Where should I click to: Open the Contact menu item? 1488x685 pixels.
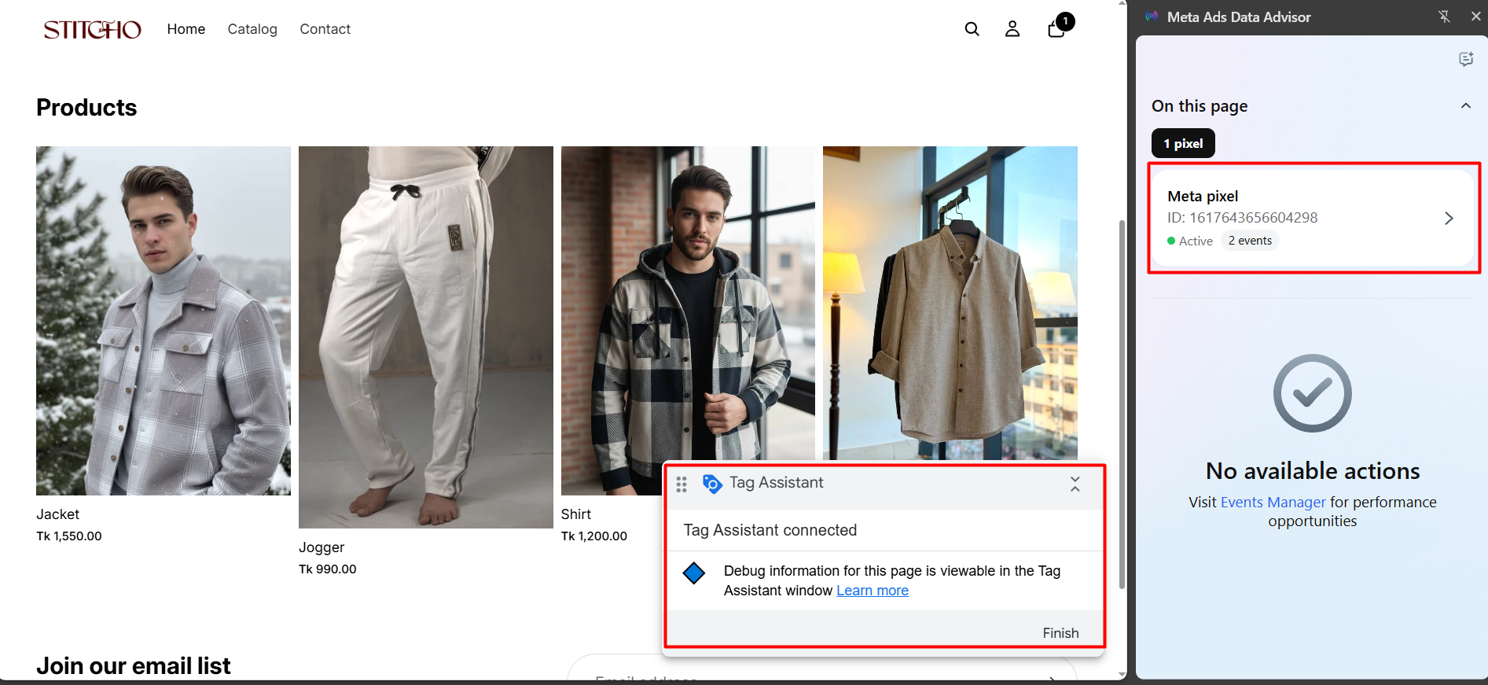pos(325,29)
